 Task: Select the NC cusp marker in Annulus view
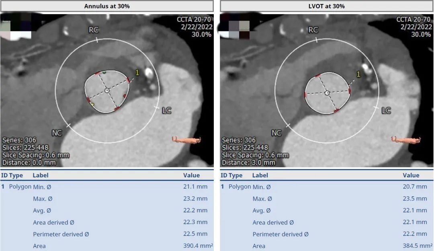[57, 132]
